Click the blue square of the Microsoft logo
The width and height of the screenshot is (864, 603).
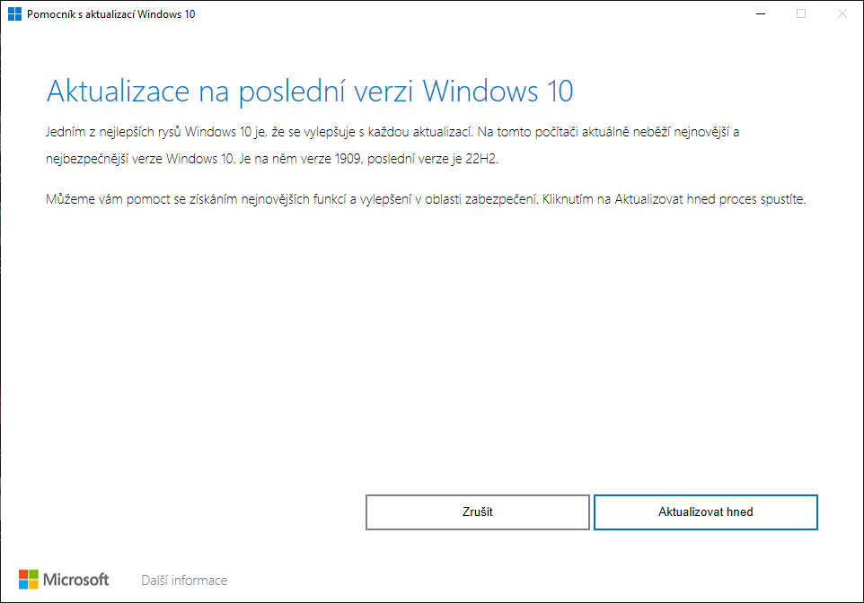(x=23, y=585)
